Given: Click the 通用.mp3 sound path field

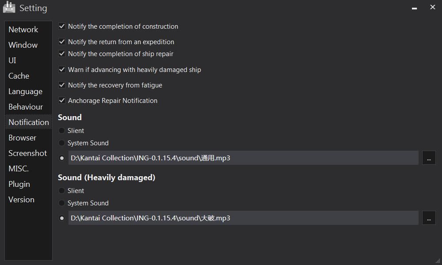Looking at the screenshot, I should click(243, 158).
